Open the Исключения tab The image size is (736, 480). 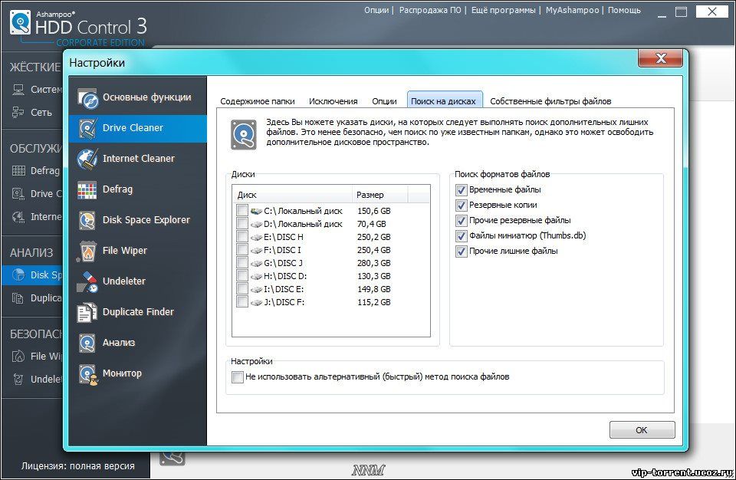333,101
